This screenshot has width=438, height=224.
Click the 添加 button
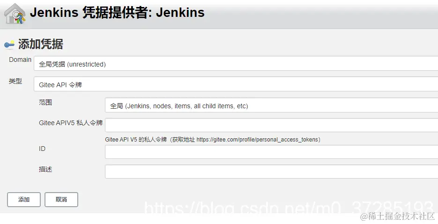(24, 200)
